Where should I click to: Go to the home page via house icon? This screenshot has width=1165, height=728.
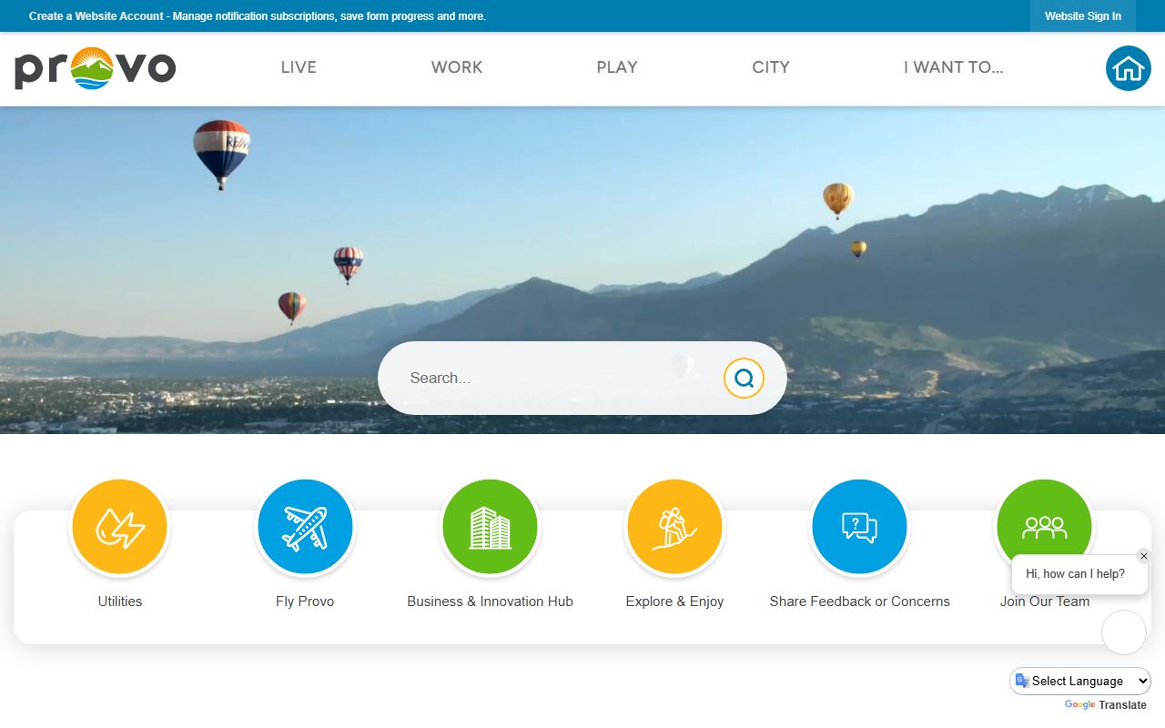coord(1128,68)
